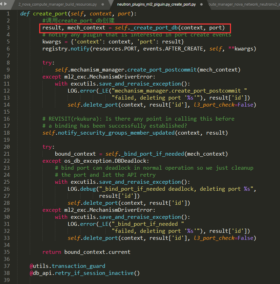Click 'l3_port_check=False' on line 14
The width and height of the screenshot is (280, 284).
[x=223, y=105]
